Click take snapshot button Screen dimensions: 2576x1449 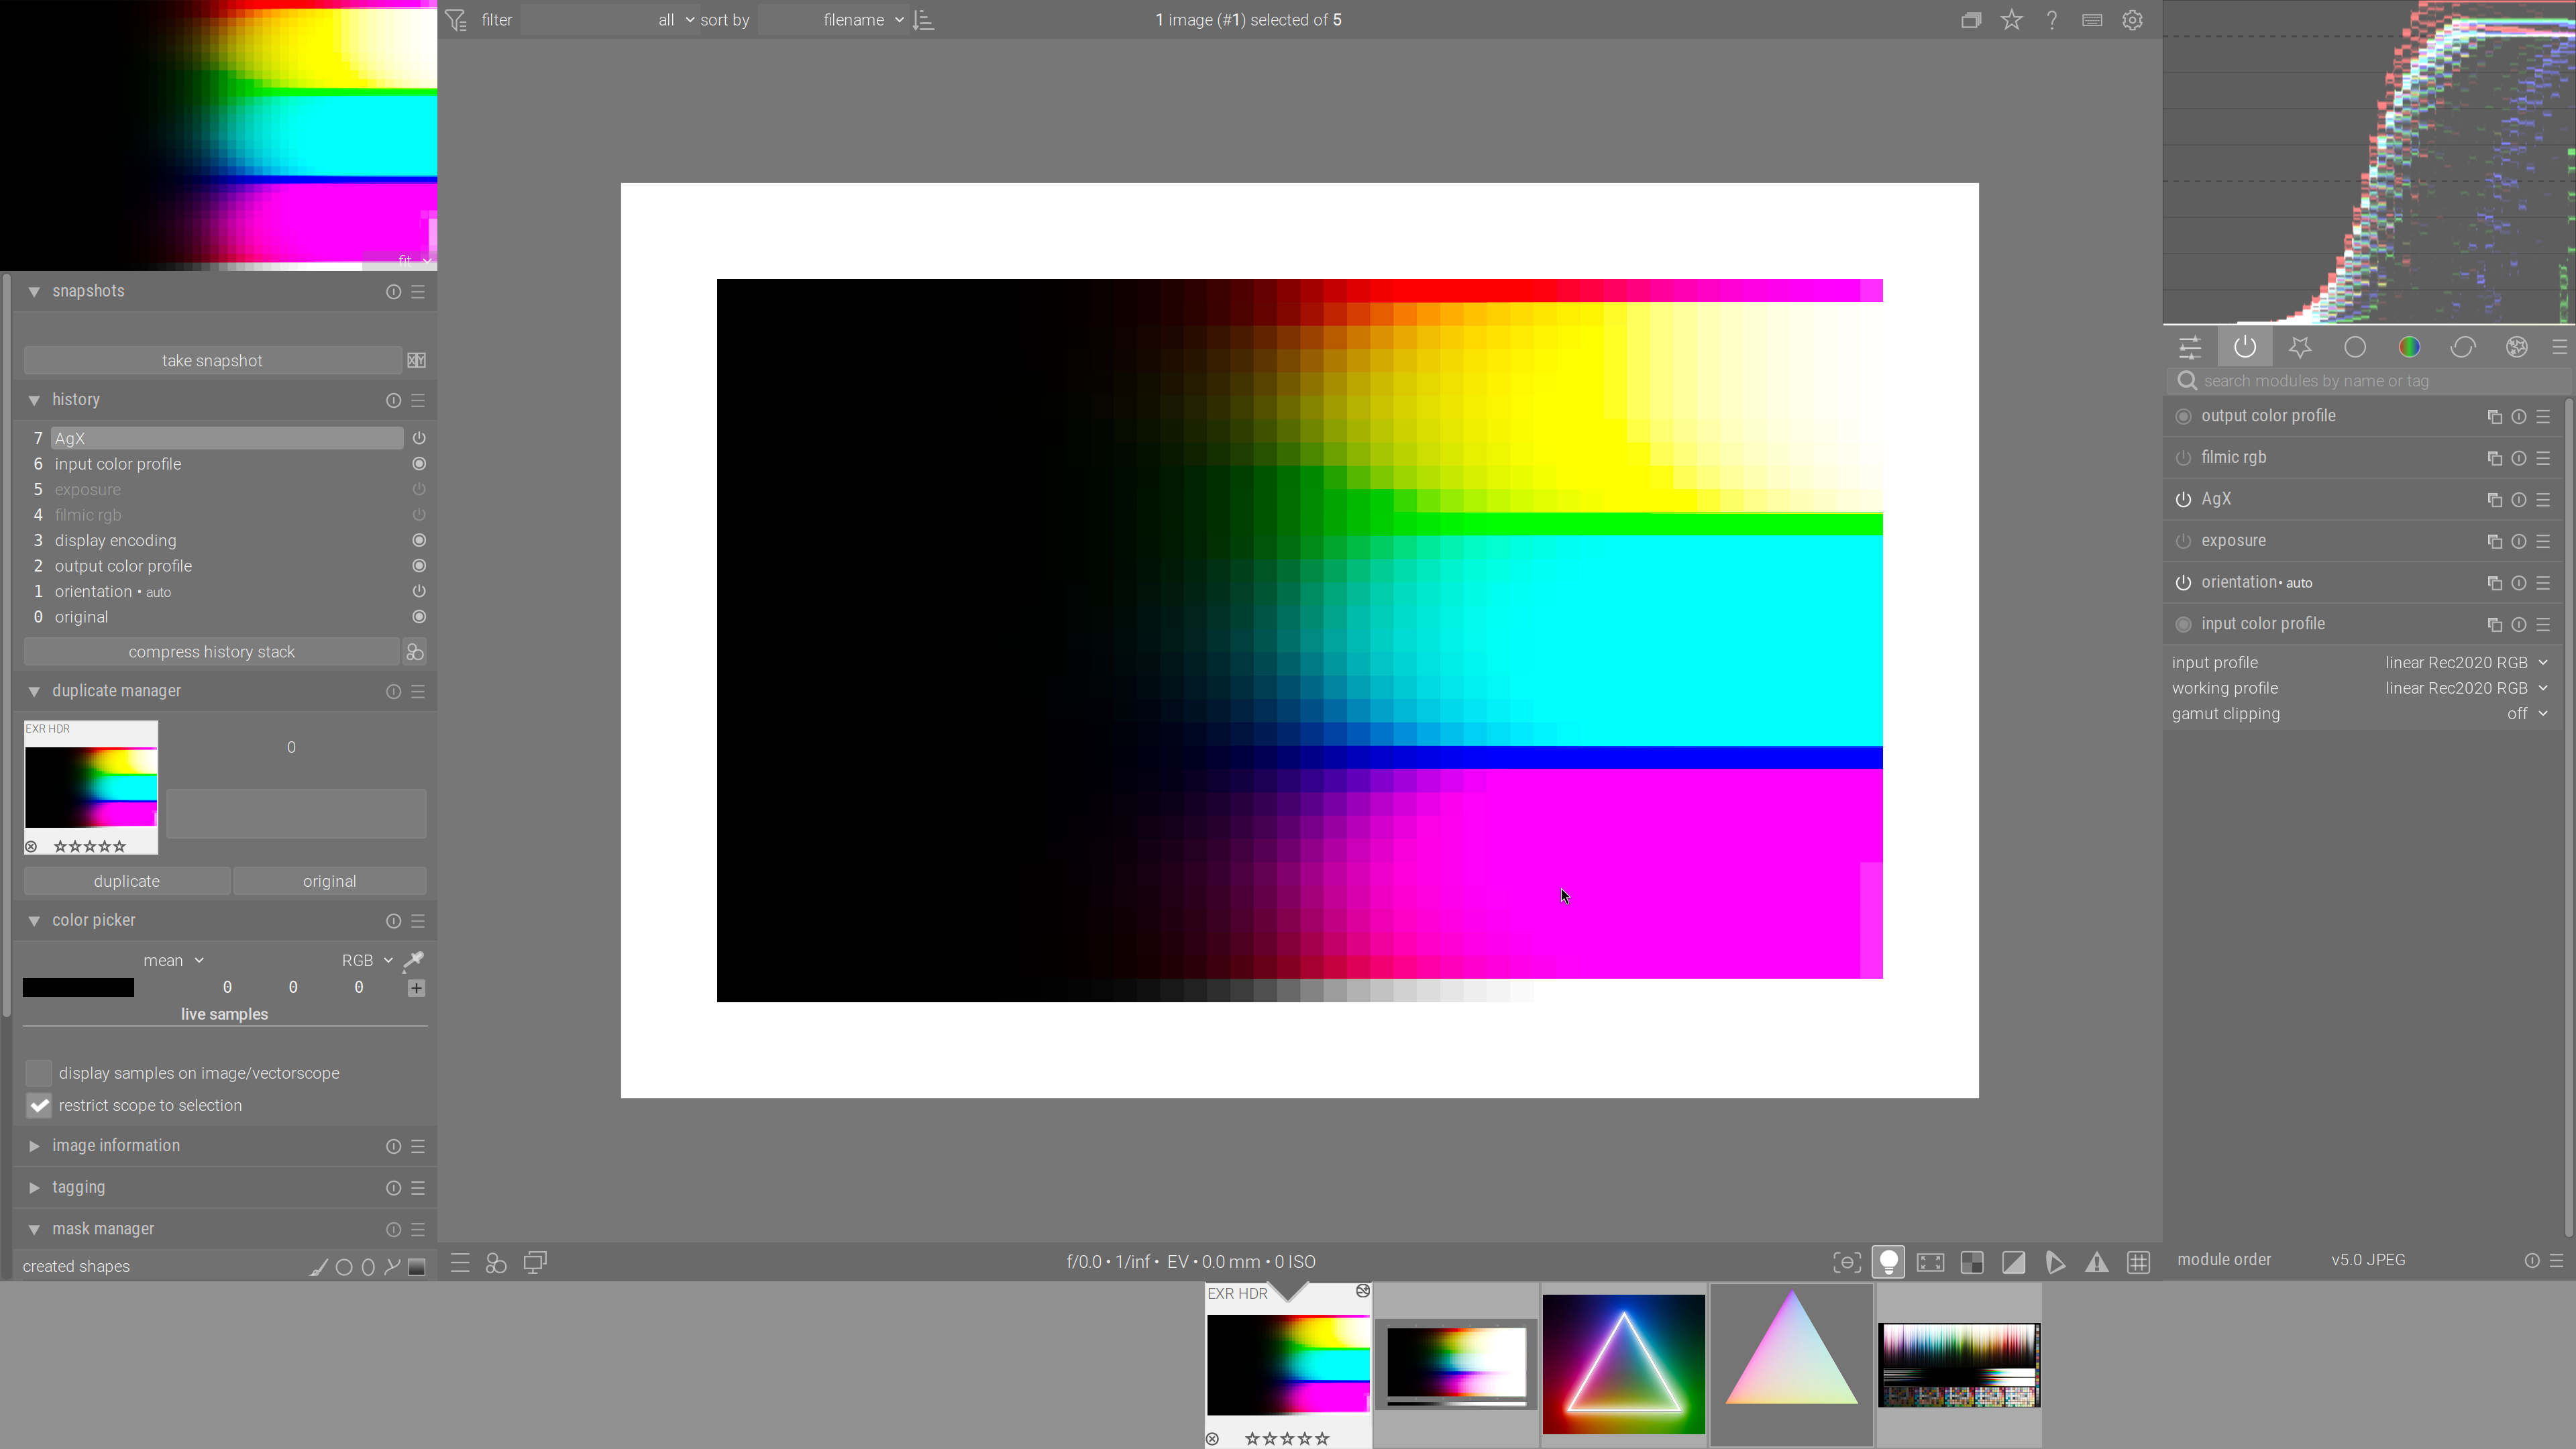212,360
